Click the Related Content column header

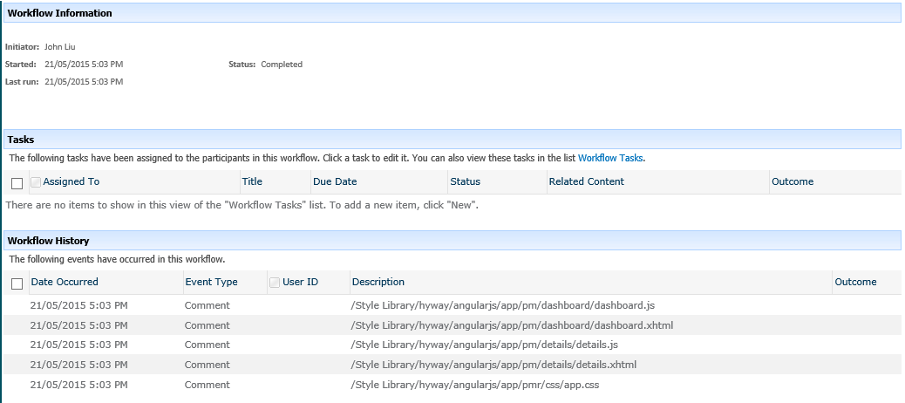pos(586,181)
